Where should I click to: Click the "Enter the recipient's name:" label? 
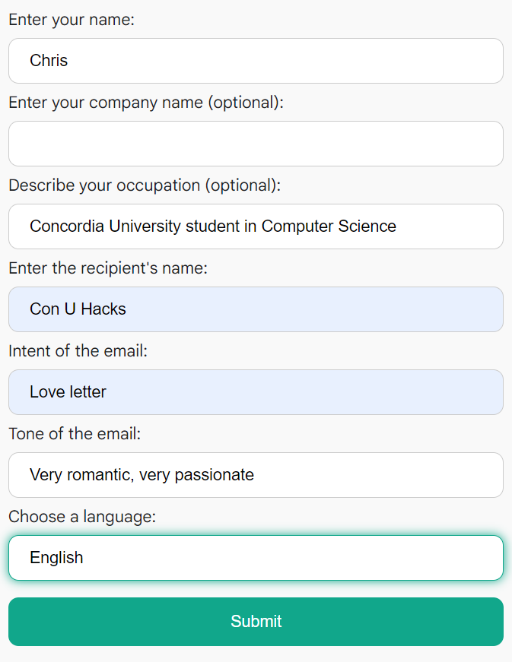tap(108, 268)
